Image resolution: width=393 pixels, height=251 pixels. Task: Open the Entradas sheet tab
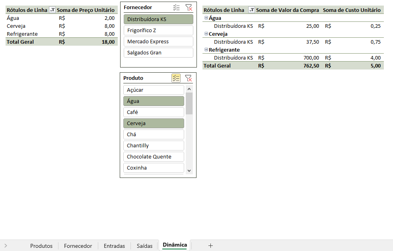click(114, 246)
